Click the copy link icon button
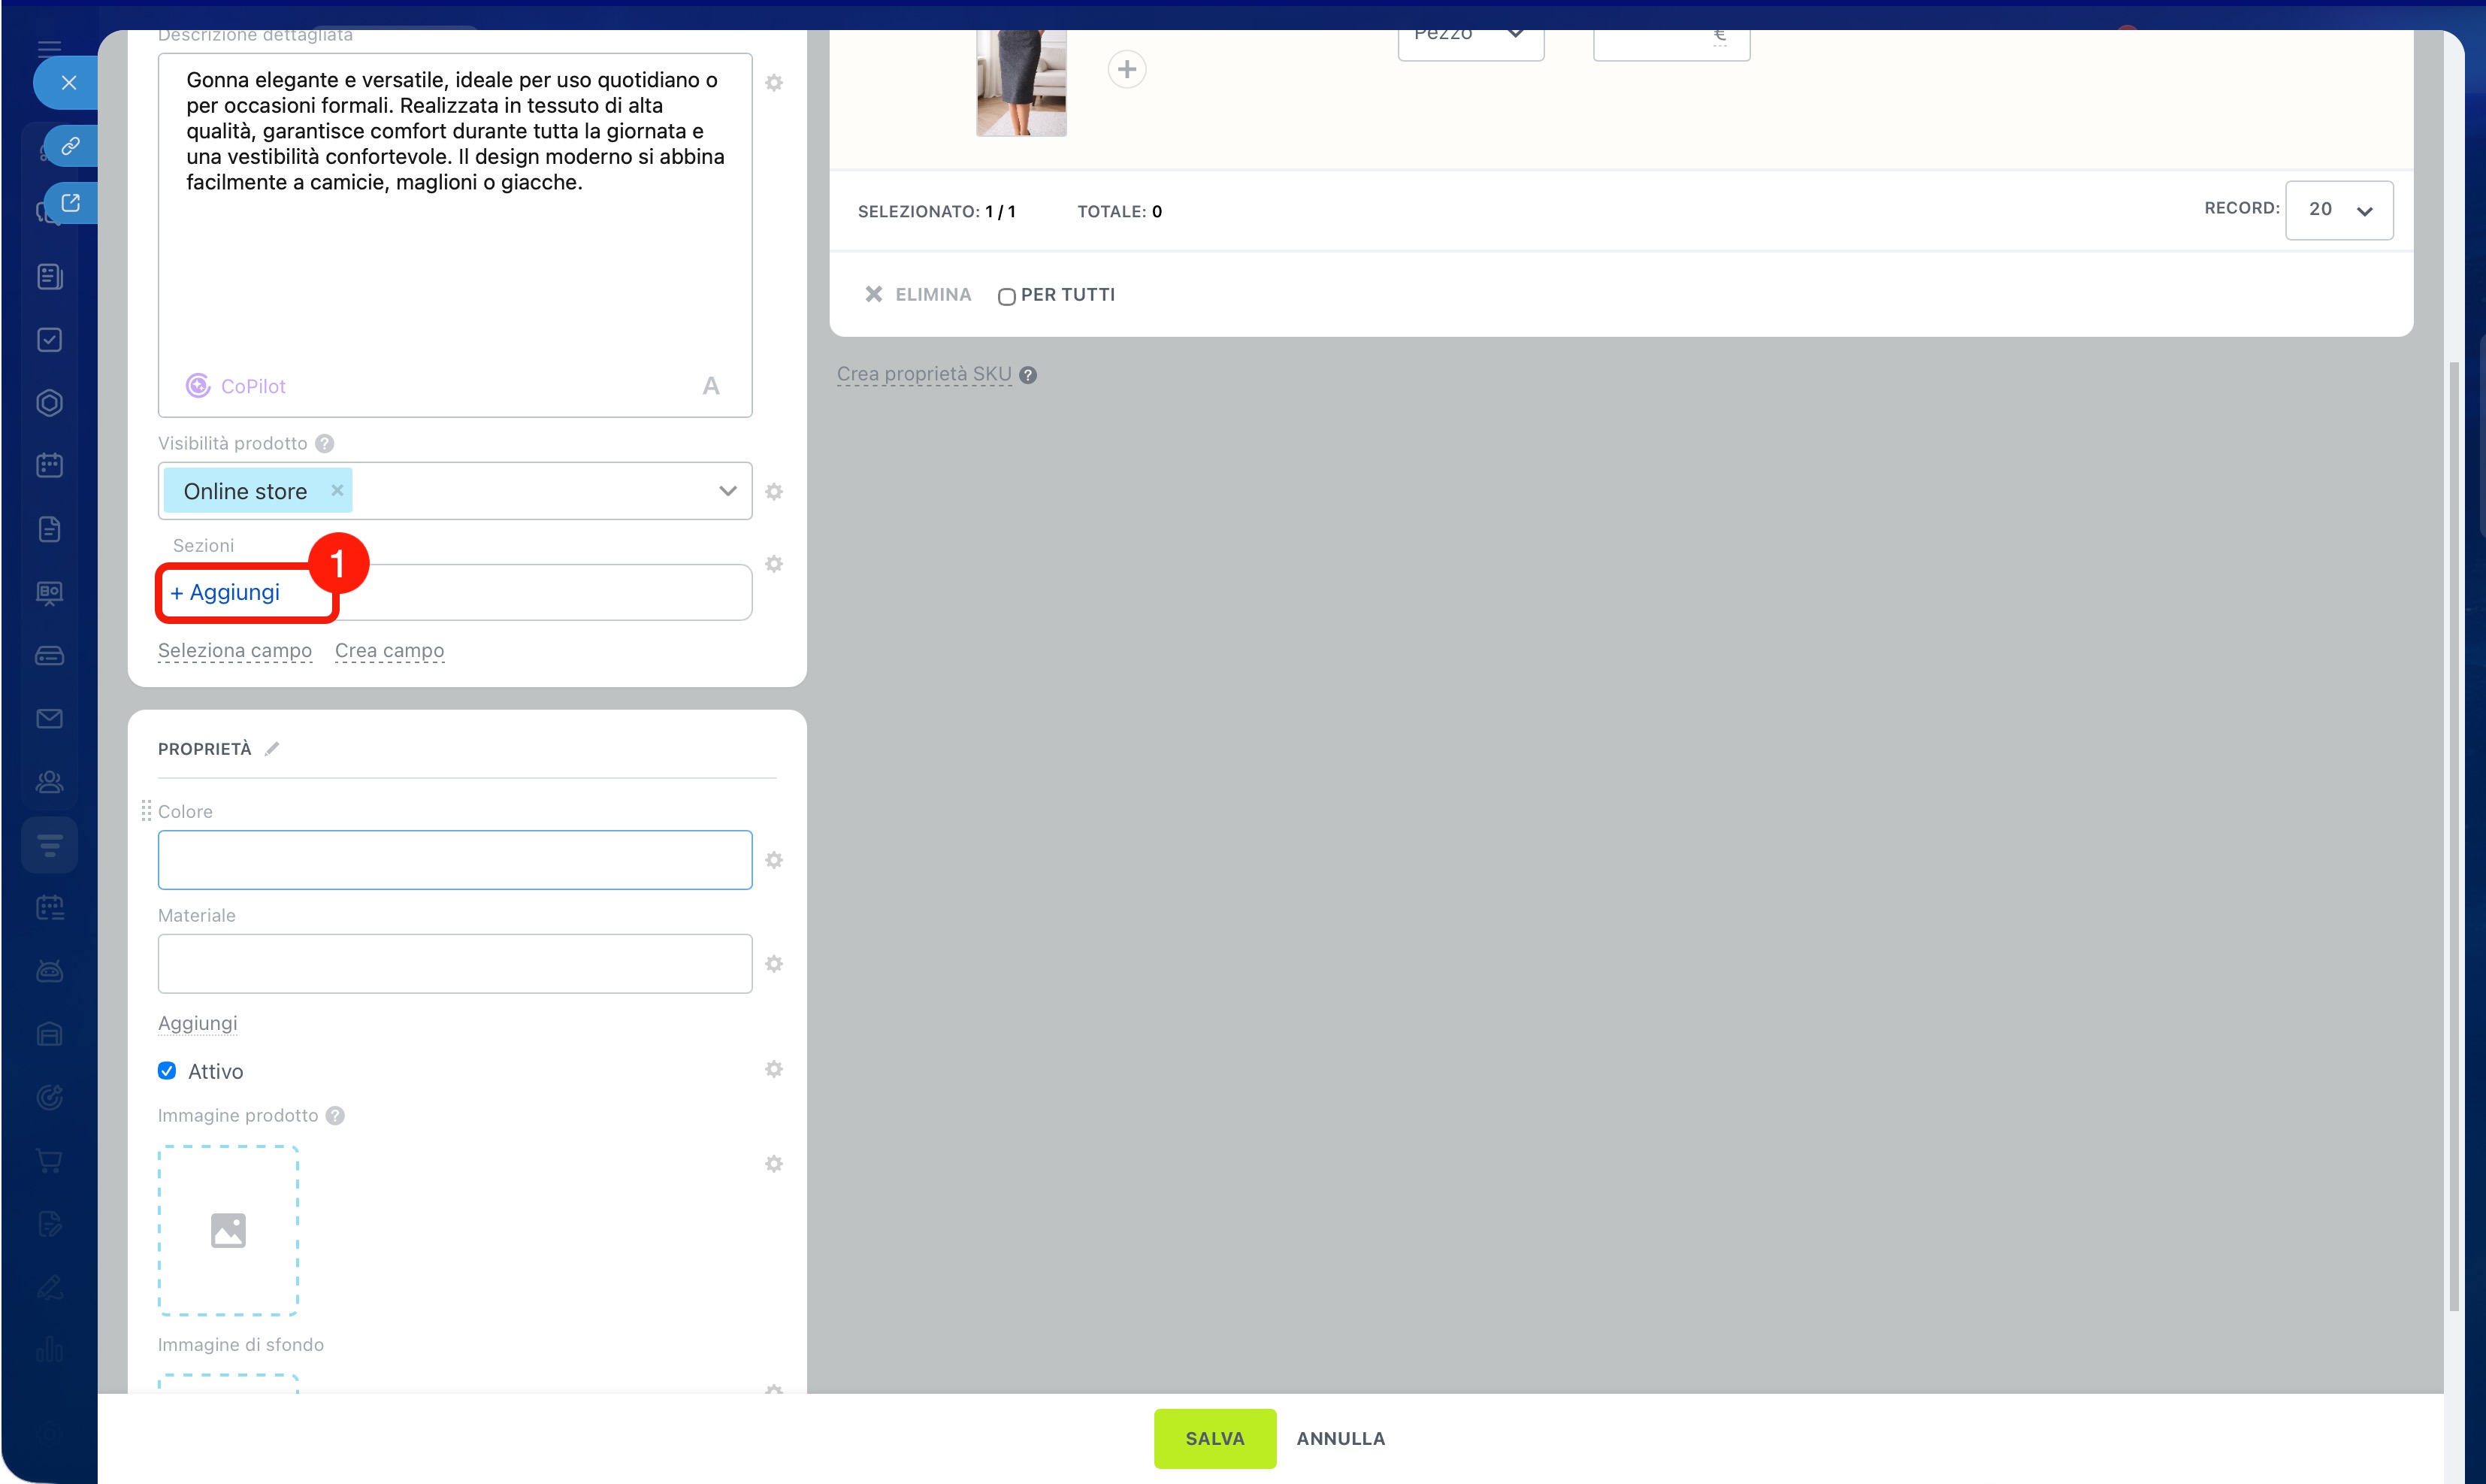Image resolution: width=2486 pixels, height=1484 pixels. pos(70,146)
